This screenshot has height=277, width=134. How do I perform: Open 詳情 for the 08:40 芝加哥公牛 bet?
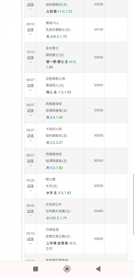tap(31, 211)
